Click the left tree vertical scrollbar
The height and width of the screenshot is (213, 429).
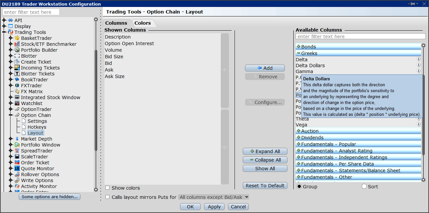[96, 100]
